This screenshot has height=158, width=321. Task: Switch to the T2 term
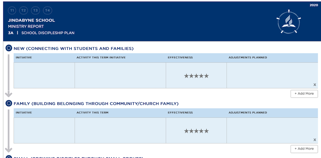(24, 10)
